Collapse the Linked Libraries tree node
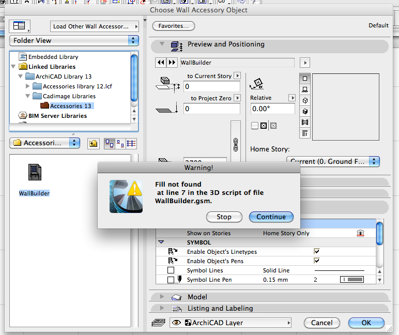The image size is (399, 335). point(13,67)
